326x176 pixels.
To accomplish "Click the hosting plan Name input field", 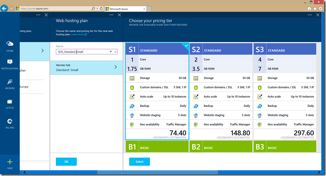I will [x=87, y=52].
